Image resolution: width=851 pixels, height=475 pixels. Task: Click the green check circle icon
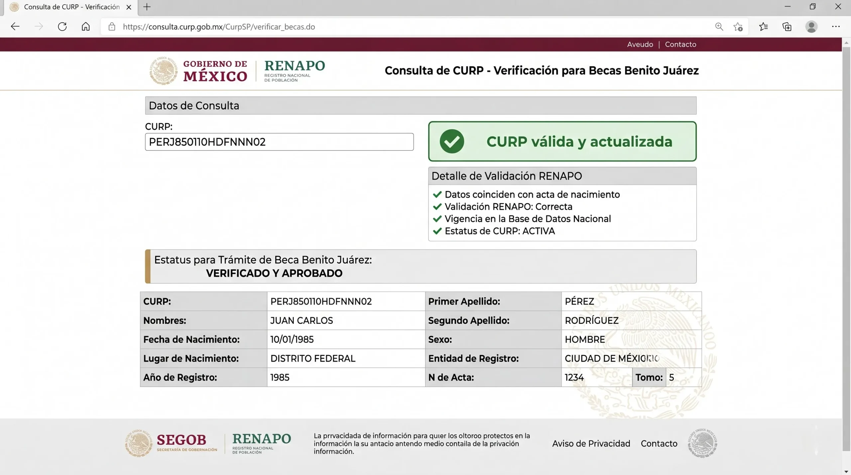click(x=452, y=141)
